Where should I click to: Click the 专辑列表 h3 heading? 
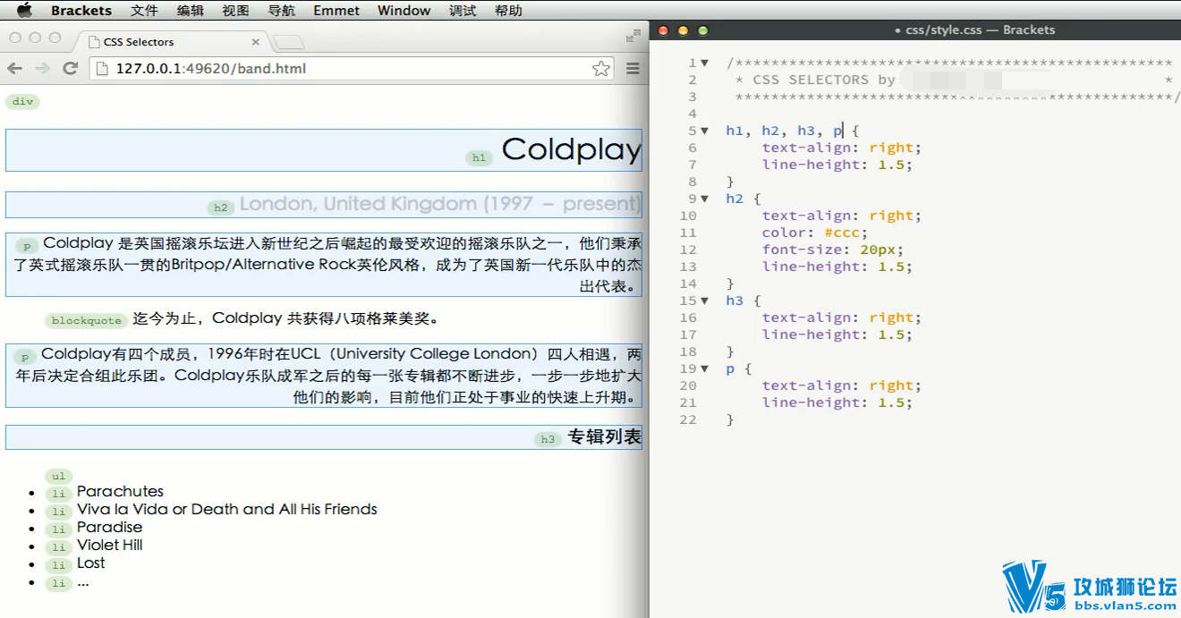click(x=605, y=437)
